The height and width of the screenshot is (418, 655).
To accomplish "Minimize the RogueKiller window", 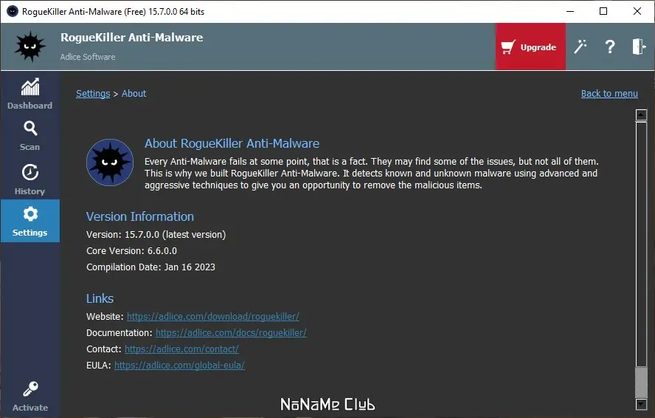I will click(570, 11).
